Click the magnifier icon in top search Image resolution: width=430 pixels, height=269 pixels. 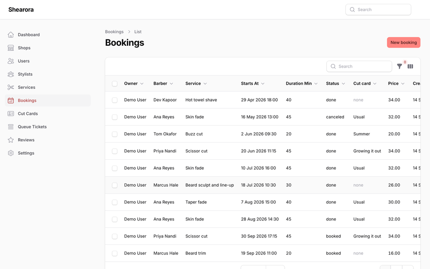click(352, 10)
